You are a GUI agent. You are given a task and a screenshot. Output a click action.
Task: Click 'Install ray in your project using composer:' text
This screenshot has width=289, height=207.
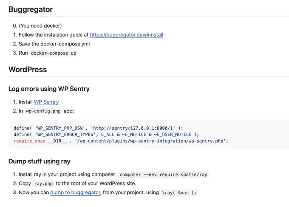point(68,174)
